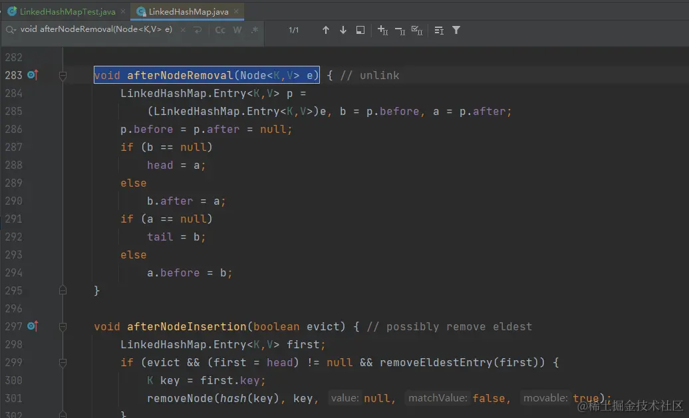Click 'hash' method call on line 301

[233, 398]
